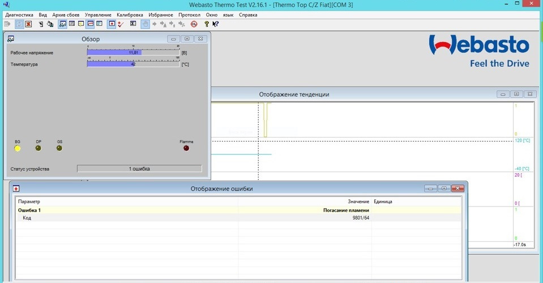
Task: Click the Параметр column header
Action: tap(29, 201)
